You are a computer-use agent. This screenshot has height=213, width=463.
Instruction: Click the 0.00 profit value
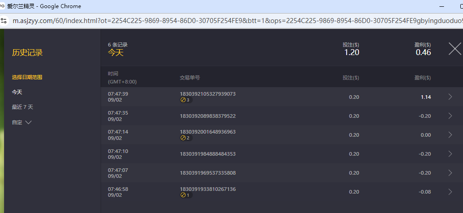(x=425, y=135)
